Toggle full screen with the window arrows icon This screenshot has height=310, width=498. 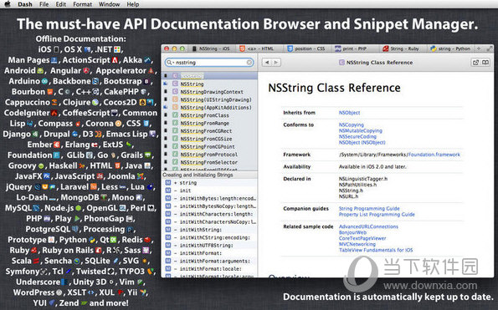[x=490, y=48]
